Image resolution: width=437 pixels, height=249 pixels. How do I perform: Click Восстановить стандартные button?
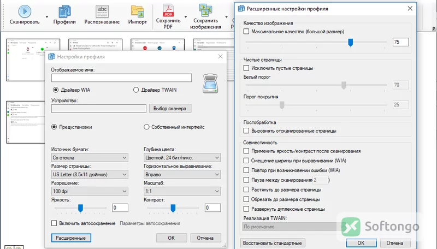pyautogui.click(x=273, y=243)
